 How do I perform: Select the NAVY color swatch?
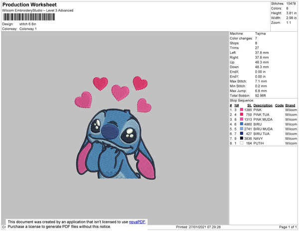pyautogui.click(x=242, y=138)
